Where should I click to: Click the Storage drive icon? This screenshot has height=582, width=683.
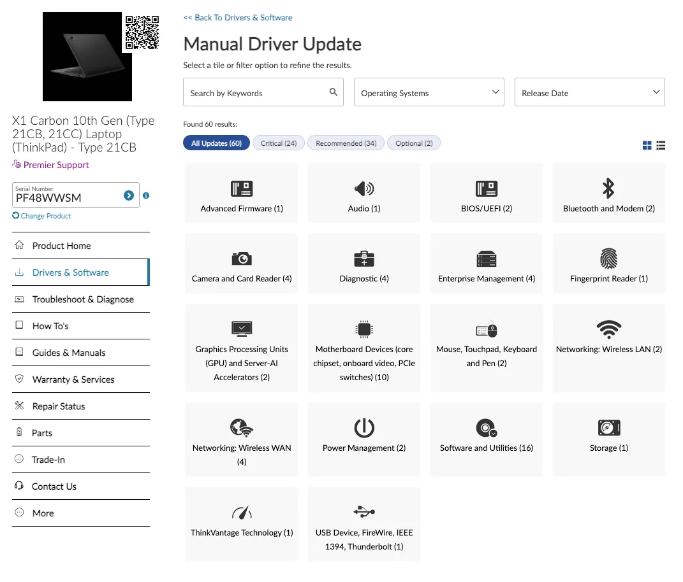pyautogui.click(x=609, y=427)
